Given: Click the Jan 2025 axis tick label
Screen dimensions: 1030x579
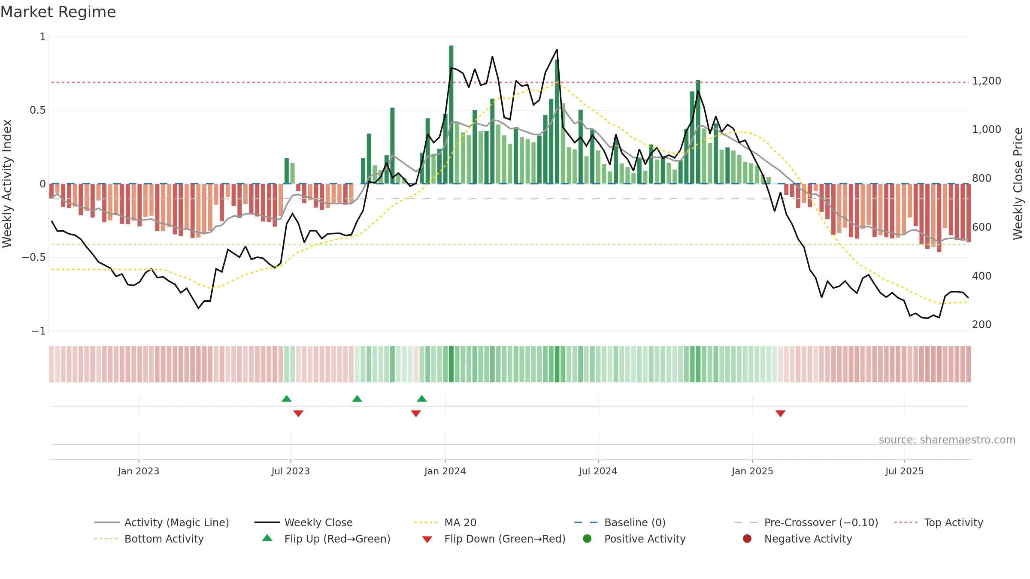Looking at the screenshot, I should coord(752,471).
